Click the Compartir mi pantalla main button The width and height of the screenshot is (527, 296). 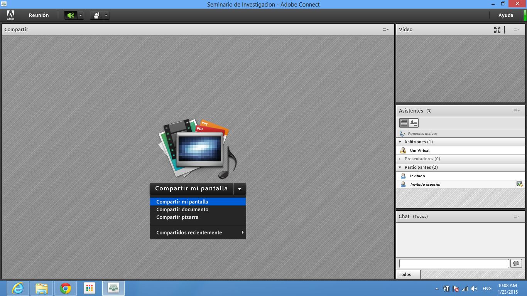coord(191,189)
